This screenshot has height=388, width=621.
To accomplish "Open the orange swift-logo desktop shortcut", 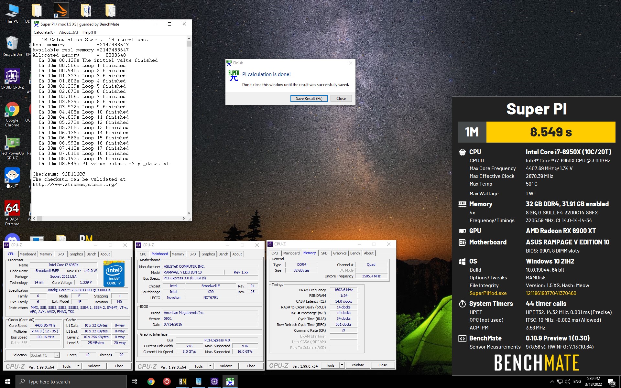I will click(61, 10).
